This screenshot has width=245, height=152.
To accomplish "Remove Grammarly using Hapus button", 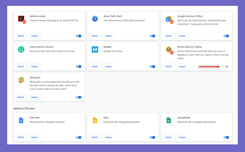I will pyautogui.click(x=35, y=67).
